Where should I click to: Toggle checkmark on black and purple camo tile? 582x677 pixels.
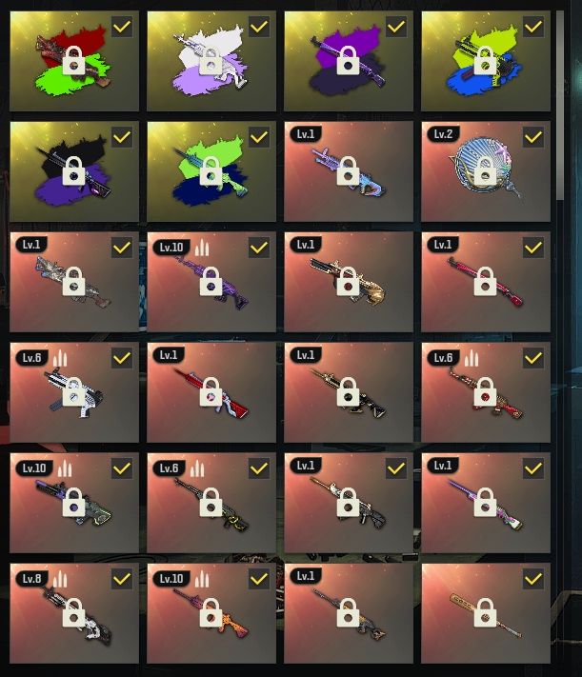(122, 137)
